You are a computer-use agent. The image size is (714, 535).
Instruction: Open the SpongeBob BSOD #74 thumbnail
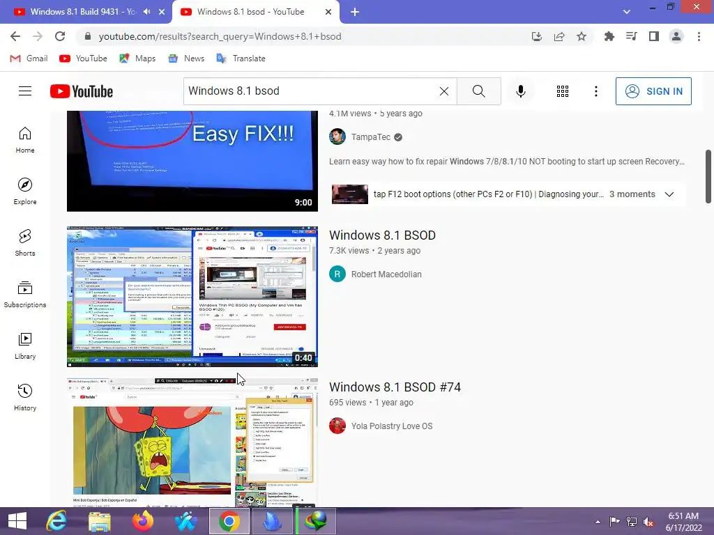[192, 442]
